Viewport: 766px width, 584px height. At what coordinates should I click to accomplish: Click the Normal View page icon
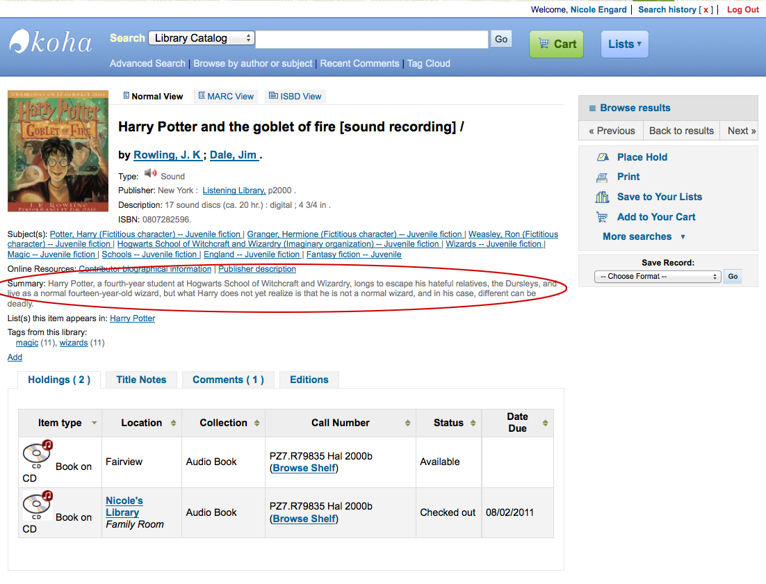click(126, 96)
